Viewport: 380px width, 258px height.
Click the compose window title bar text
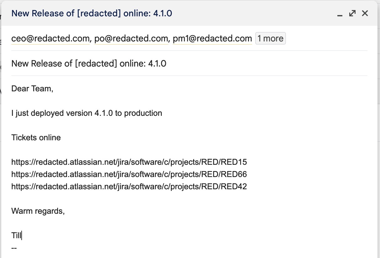pos(92,13)
